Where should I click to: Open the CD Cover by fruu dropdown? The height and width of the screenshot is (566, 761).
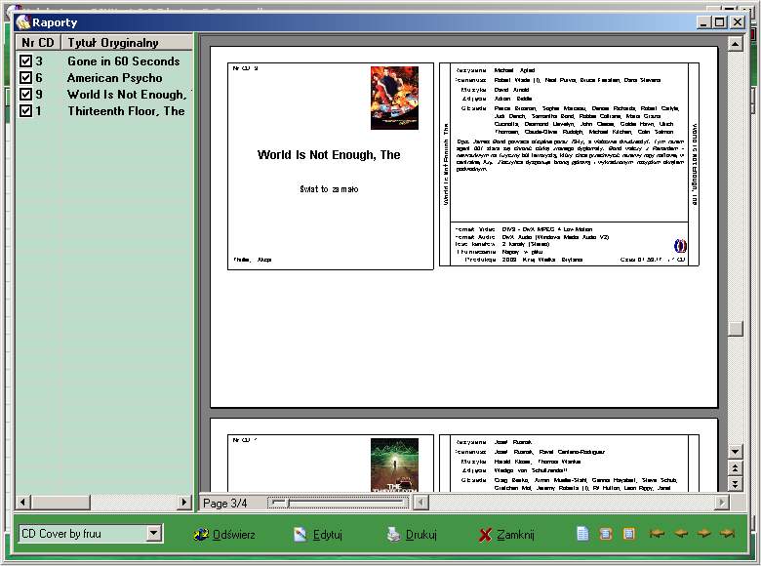click(x=153, y=534)
